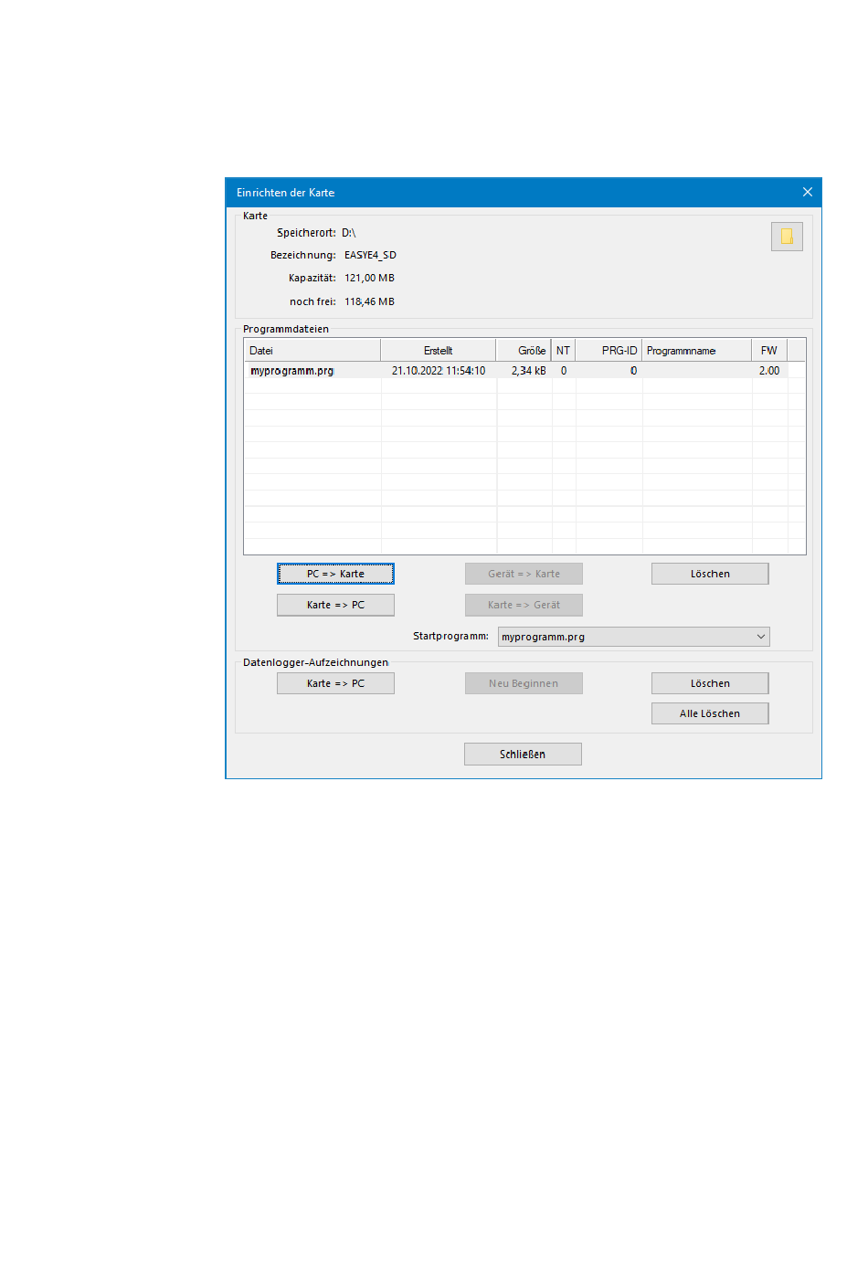Click the yellow memory card icon button
Image resolution: width=868 pixels, height=1267 pixels.
pos(786,237)
